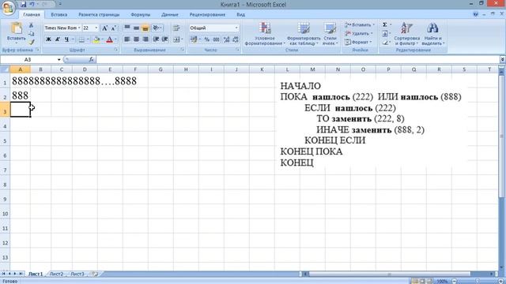Open Шрифт dialog launcher

[x=116, y=50]
